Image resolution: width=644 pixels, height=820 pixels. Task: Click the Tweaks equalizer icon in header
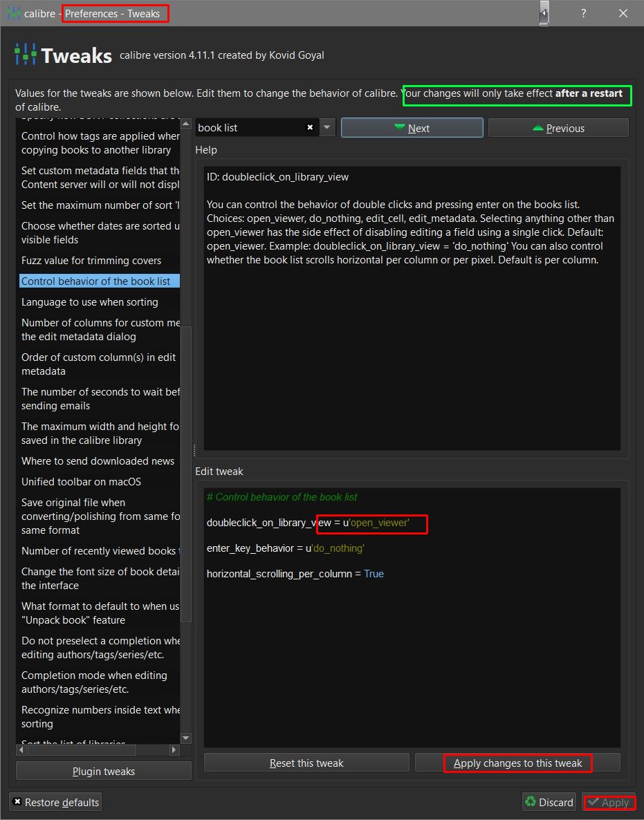coord(26,55)
